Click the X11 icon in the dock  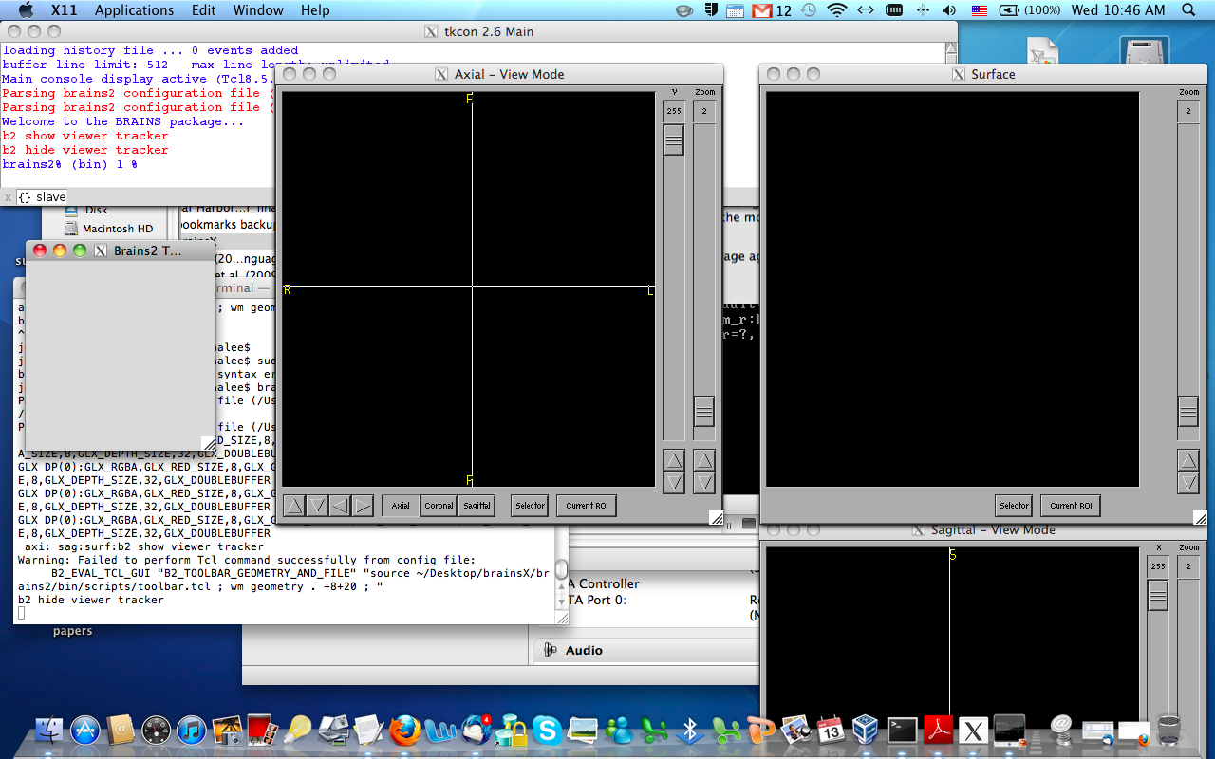pyautogui.click(x=973, y=730)
